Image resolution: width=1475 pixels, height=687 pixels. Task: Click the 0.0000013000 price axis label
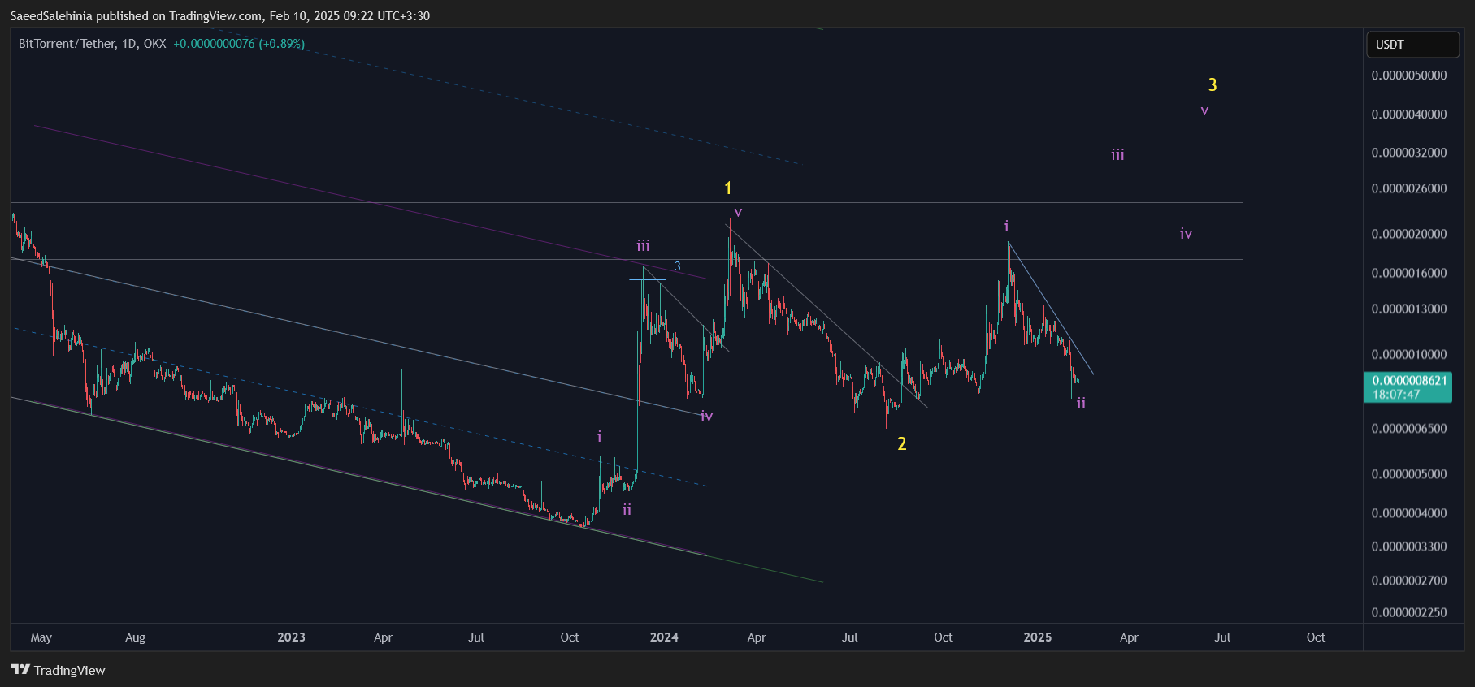click(1409, 309)
